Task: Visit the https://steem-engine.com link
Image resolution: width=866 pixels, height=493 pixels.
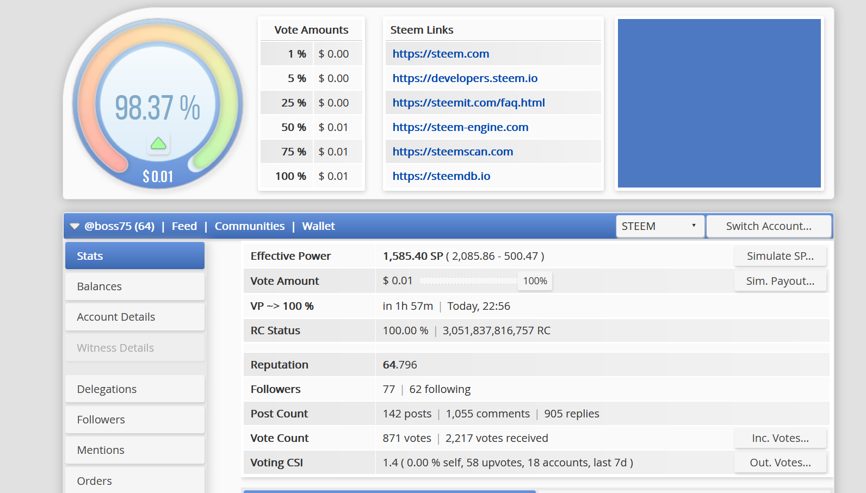Action: pos(460,127)
